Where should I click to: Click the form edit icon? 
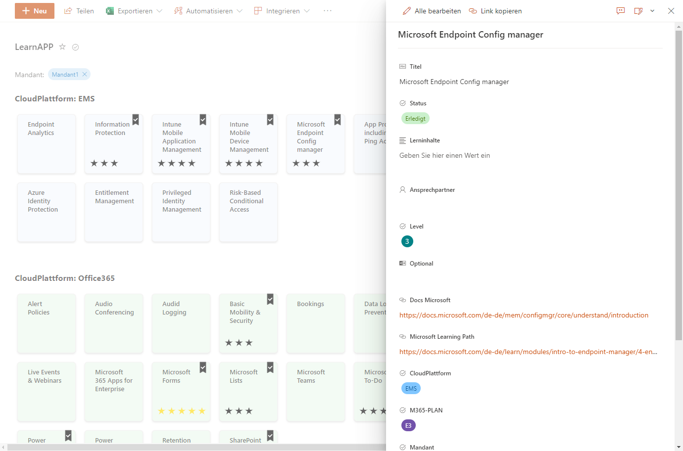[x=638, y=11]
